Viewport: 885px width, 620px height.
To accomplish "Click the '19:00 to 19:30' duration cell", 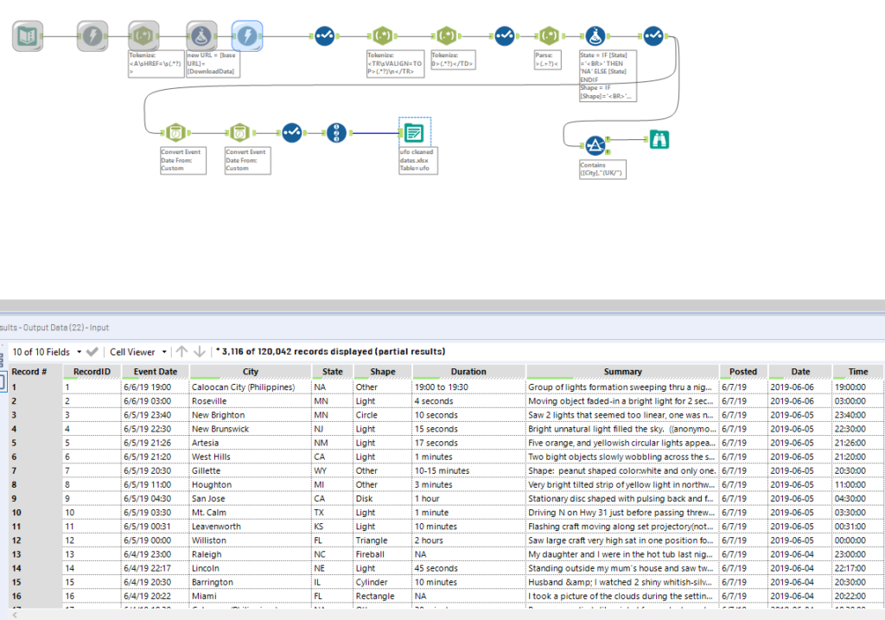I will tap(468, 387).
